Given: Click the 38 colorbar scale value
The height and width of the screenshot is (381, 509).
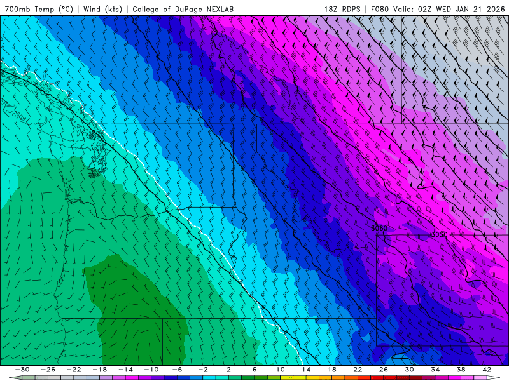Looking at the screenshot, I should [461, 370].
